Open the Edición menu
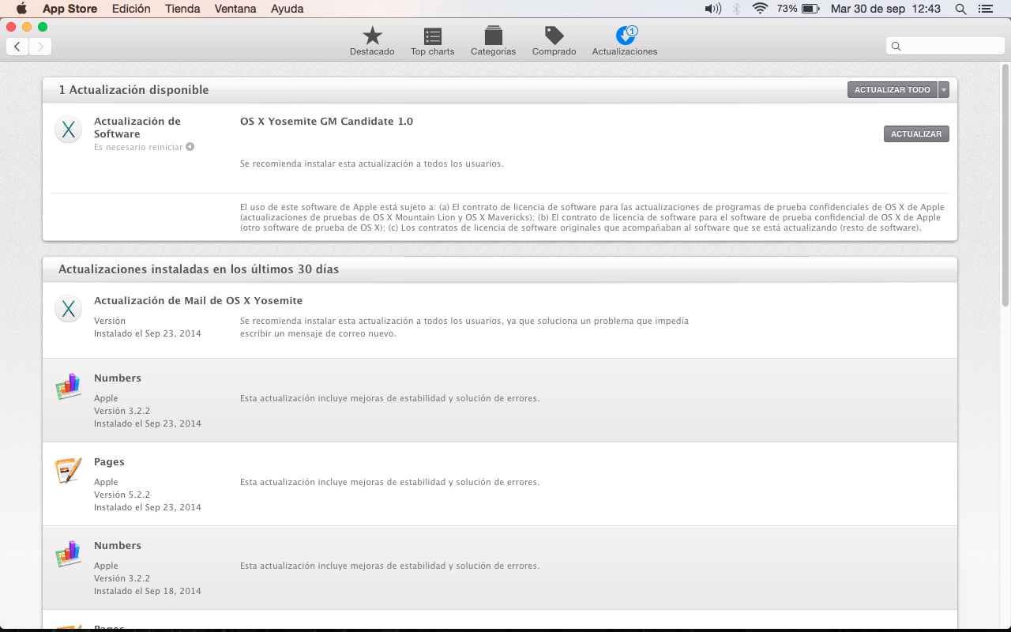The height and width of the screenshot is (632, 1011). (x=131, y=9)
